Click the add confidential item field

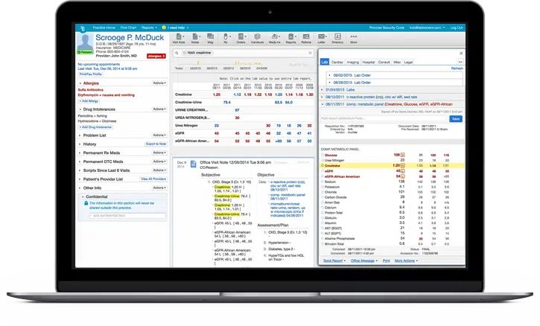127,216
